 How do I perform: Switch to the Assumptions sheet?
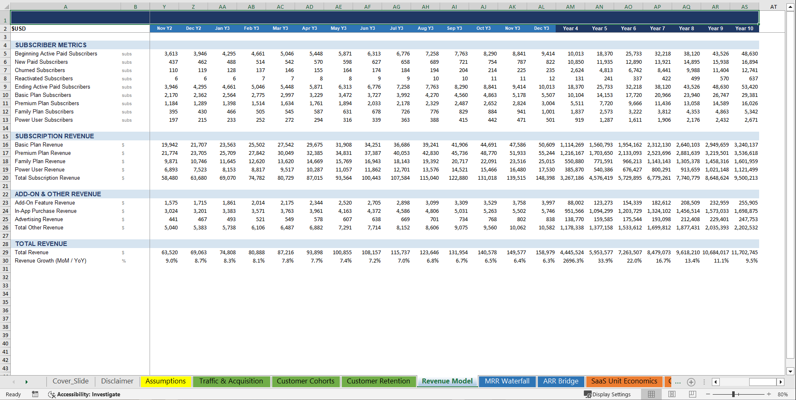point(165,381)
